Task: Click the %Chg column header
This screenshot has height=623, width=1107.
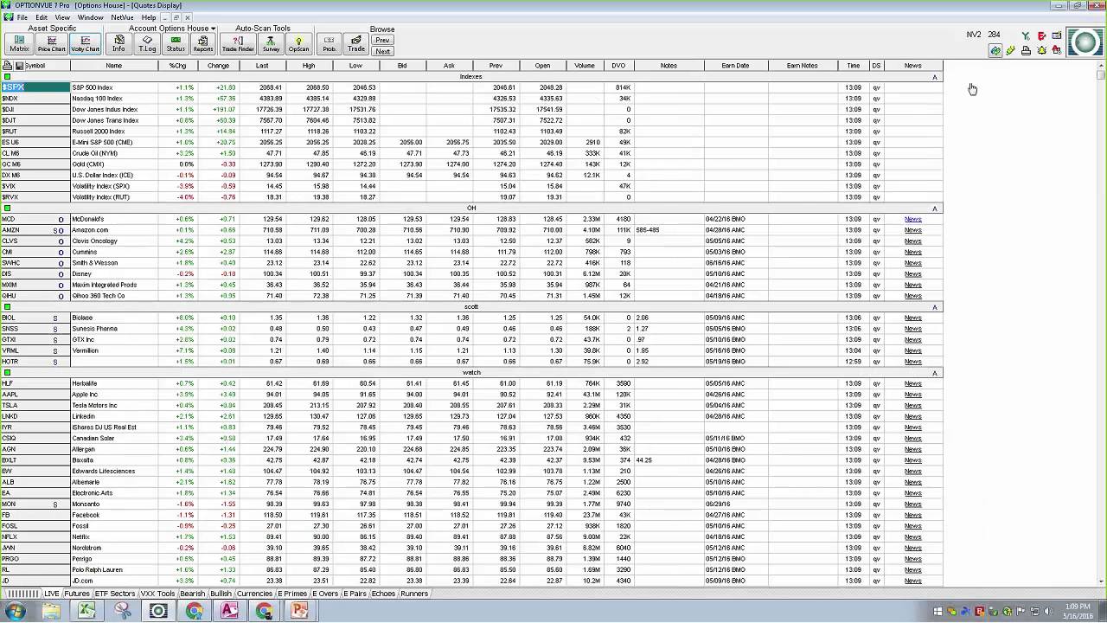Action: tap(177, 66)
